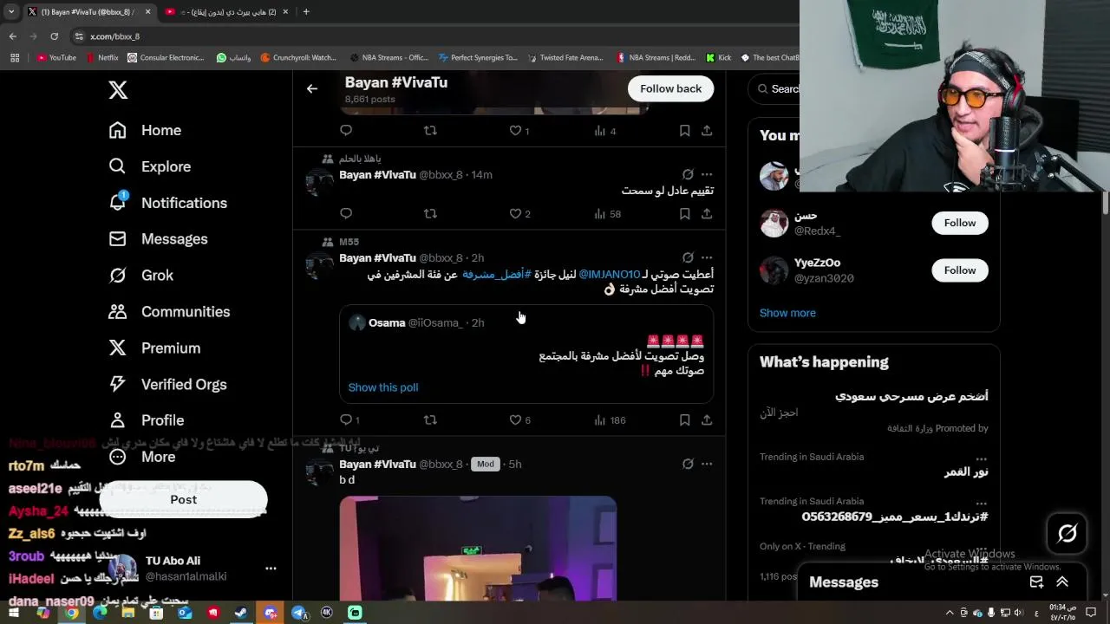Screen dimensions: 1110x624
Task: Follow the user @Redx4_
Action: (960, 223)
